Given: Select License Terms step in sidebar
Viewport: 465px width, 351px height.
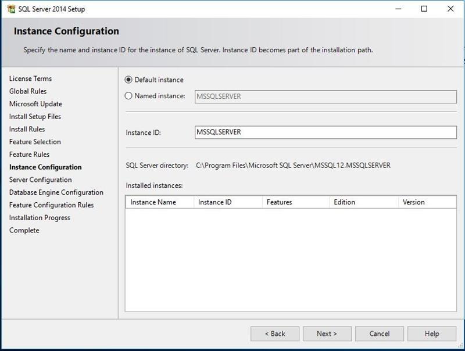Looking at the screenshot, I should pyautogui.click(x=30, y=78).
